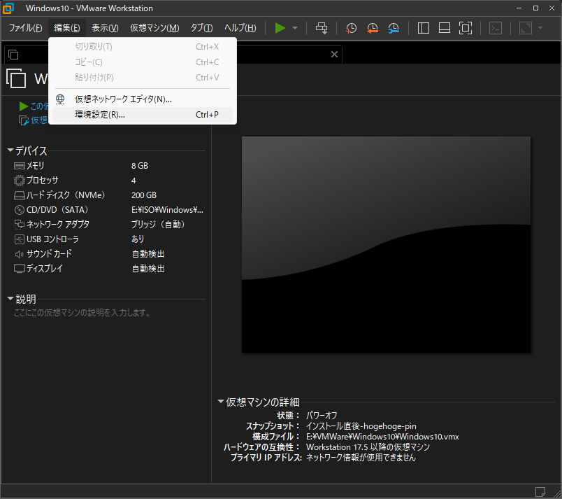Take a snapshot with the clock-plus icon

[x=351, y=28]
